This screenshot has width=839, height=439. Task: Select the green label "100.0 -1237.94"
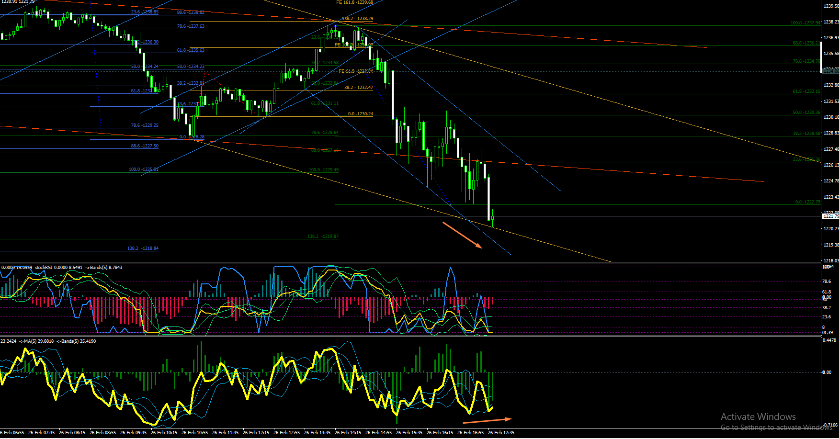click(805, 23)
